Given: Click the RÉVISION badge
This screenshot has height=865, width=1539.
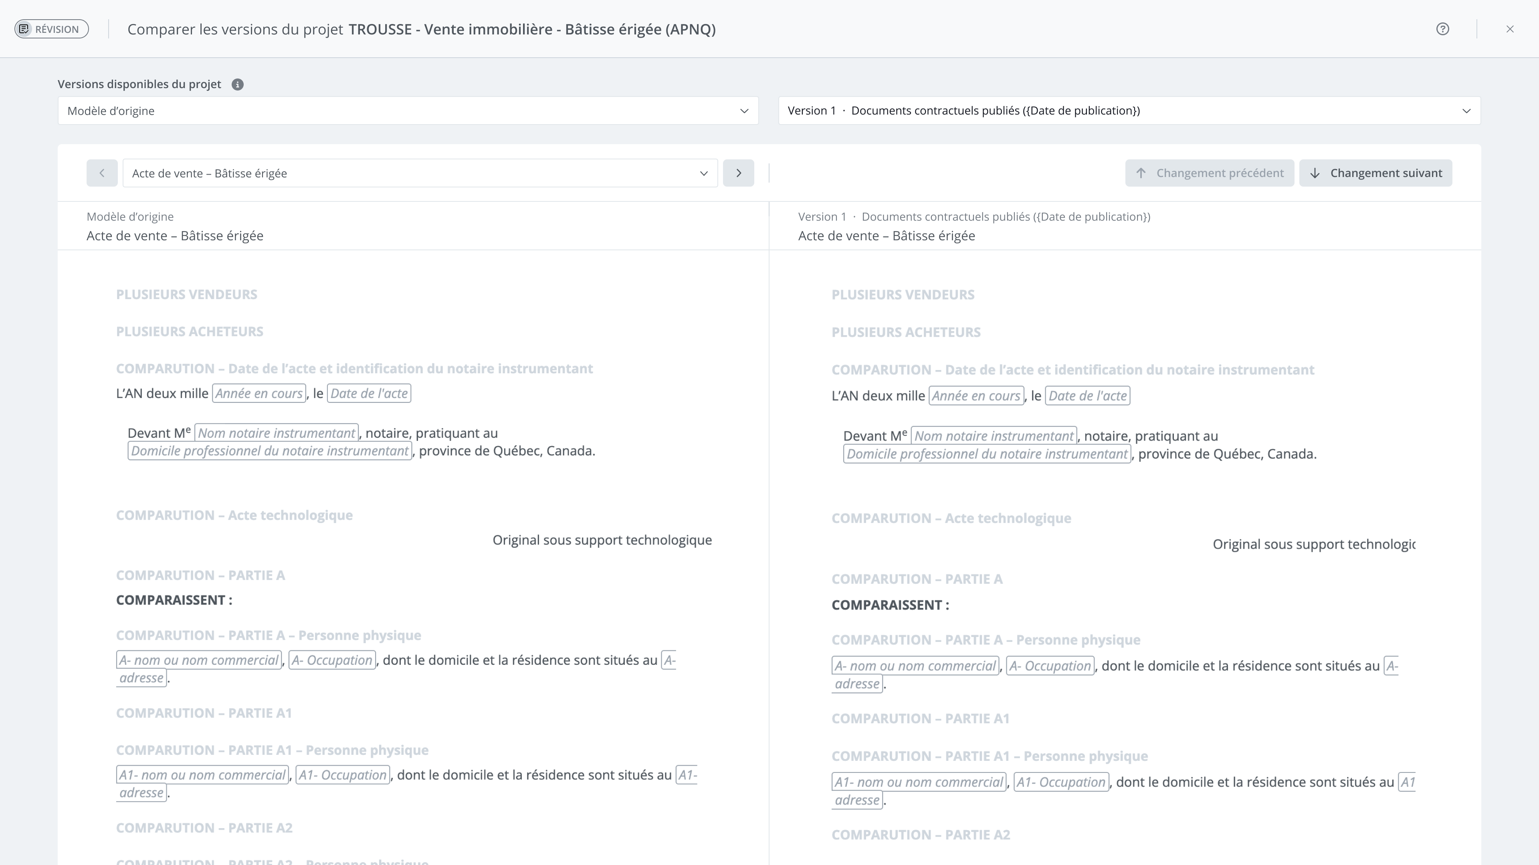Looking at the screenshot, I should pyautogui.click(x=51, y=29).
